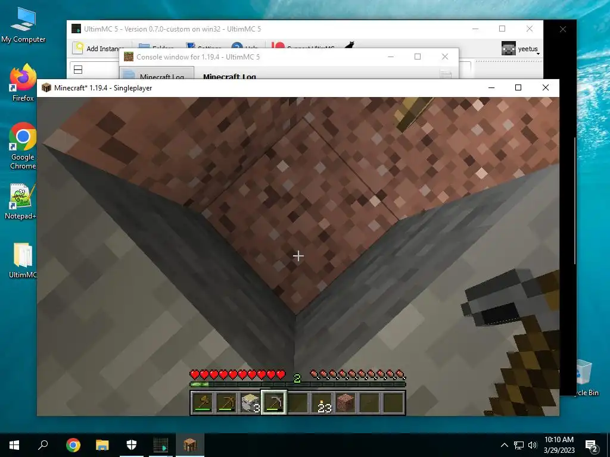Click the crosshair on the dirt block
This screenshot has height=457, width=610.
point(298,256)
